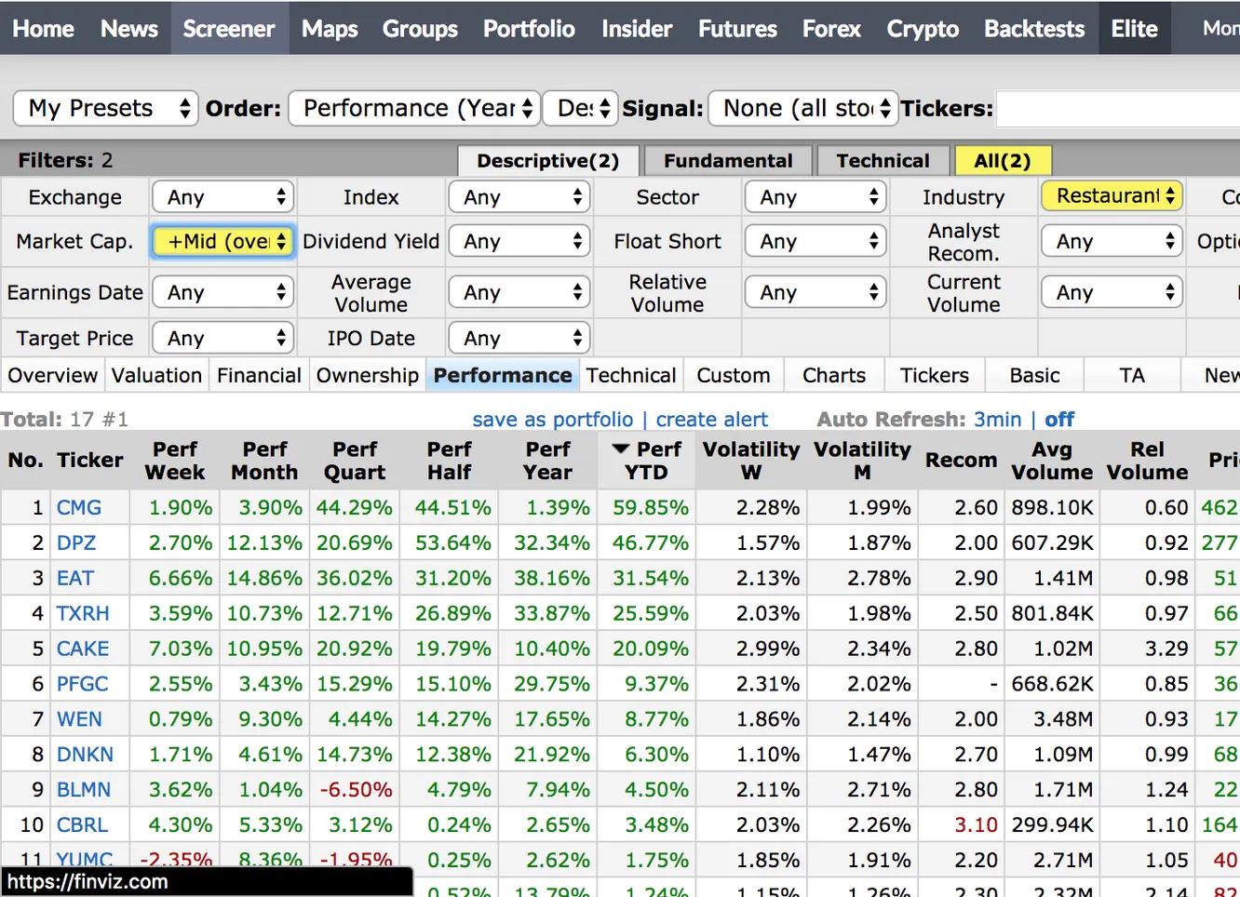
Task: Turn auto refresh off
Action: coord(1058,420)
